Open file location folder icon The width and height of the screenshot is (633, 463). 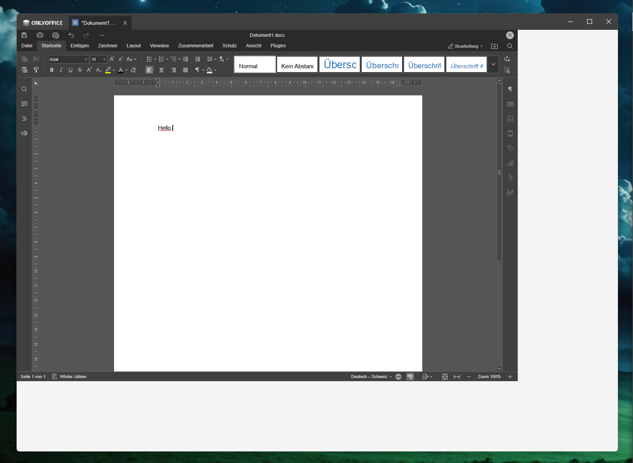click(494, 46)
